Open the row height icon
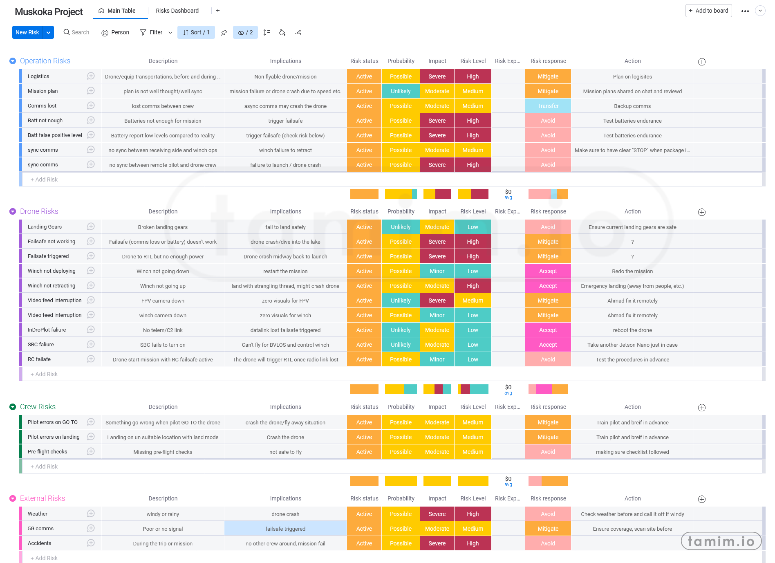 pos(267,33)
